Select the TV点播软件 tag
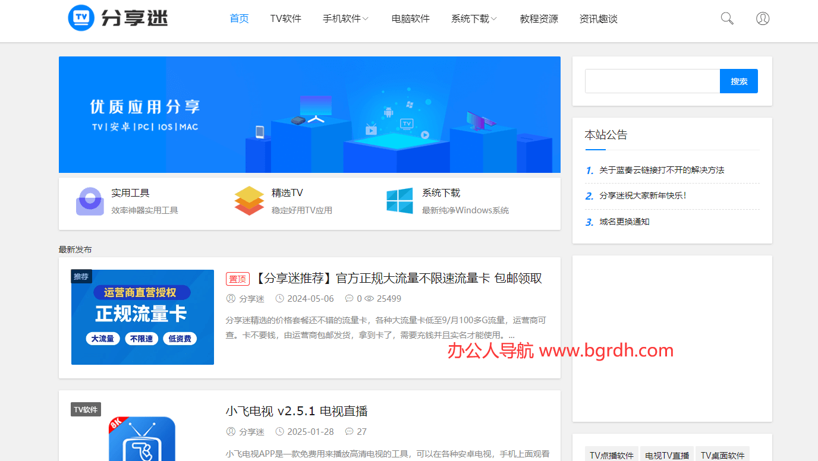 [x=612, y=455]
